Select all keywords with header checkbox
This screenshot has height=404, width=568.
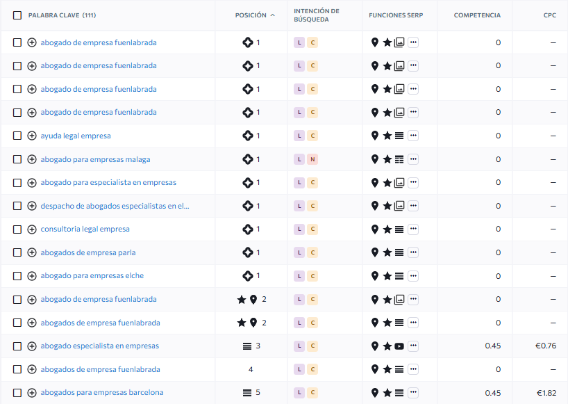[x=17, y=15]
